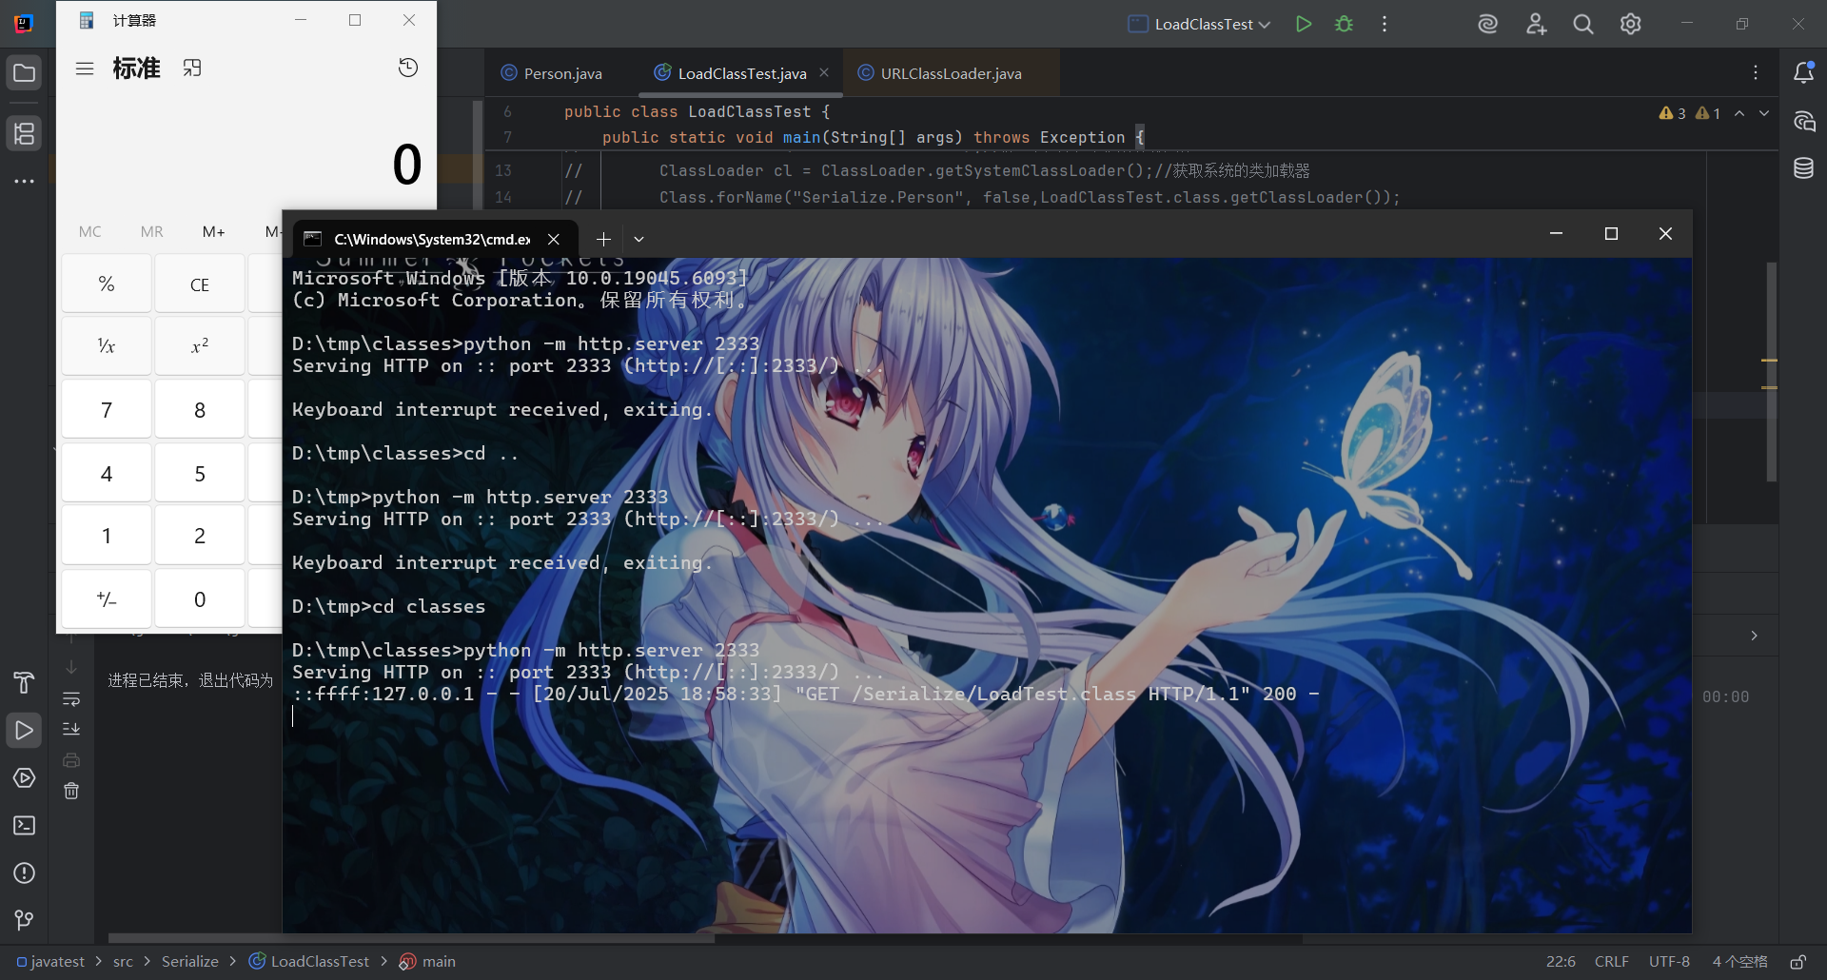Open the Problems tool window icon

[x=24, y=873]
